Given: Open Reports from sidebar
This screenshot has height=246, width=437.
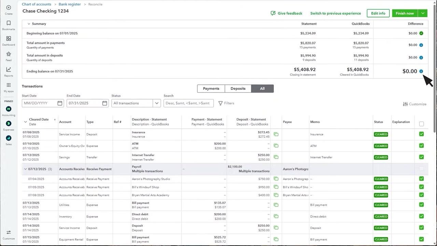Looking at the screenshot, I should click(x=9, y=70).
